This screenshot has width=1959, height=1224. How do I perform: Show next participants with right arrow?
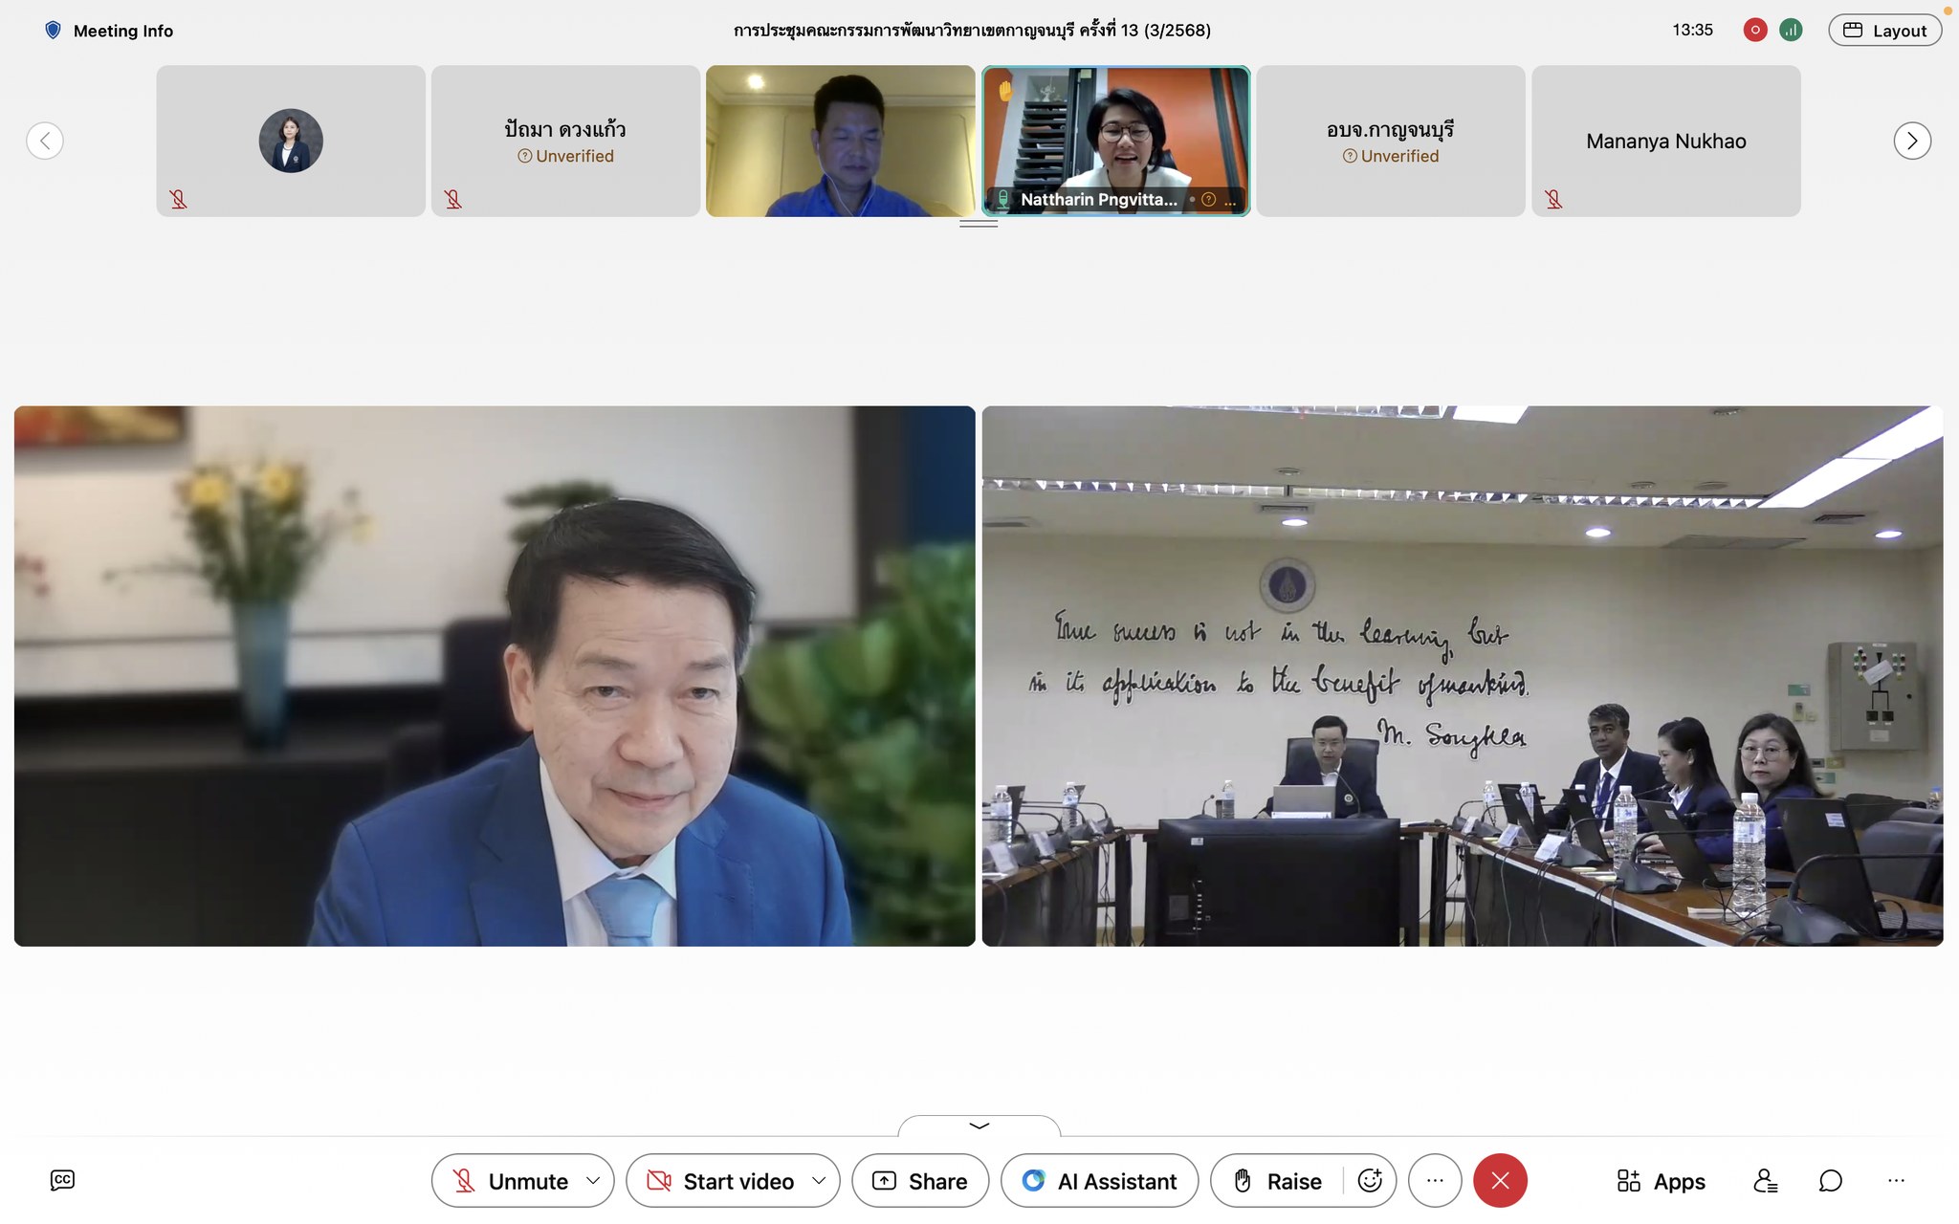[x=1911, y=141]
